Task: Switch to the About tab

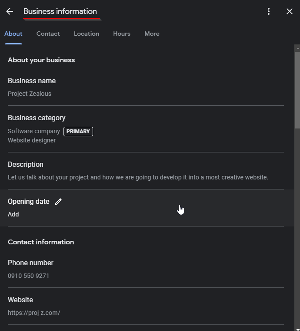Action: [x=13, y=34]
